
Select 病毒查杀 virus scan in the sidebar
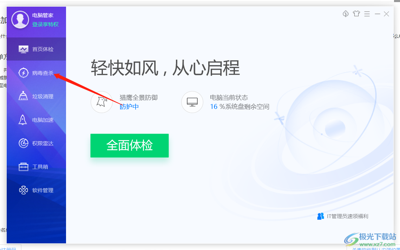tap(36, 73)
